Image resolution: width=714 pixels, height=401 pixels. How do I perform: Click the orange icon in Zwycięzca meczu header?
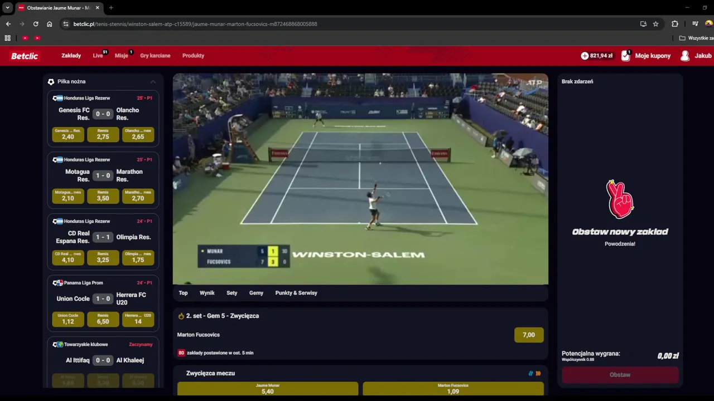538,373
